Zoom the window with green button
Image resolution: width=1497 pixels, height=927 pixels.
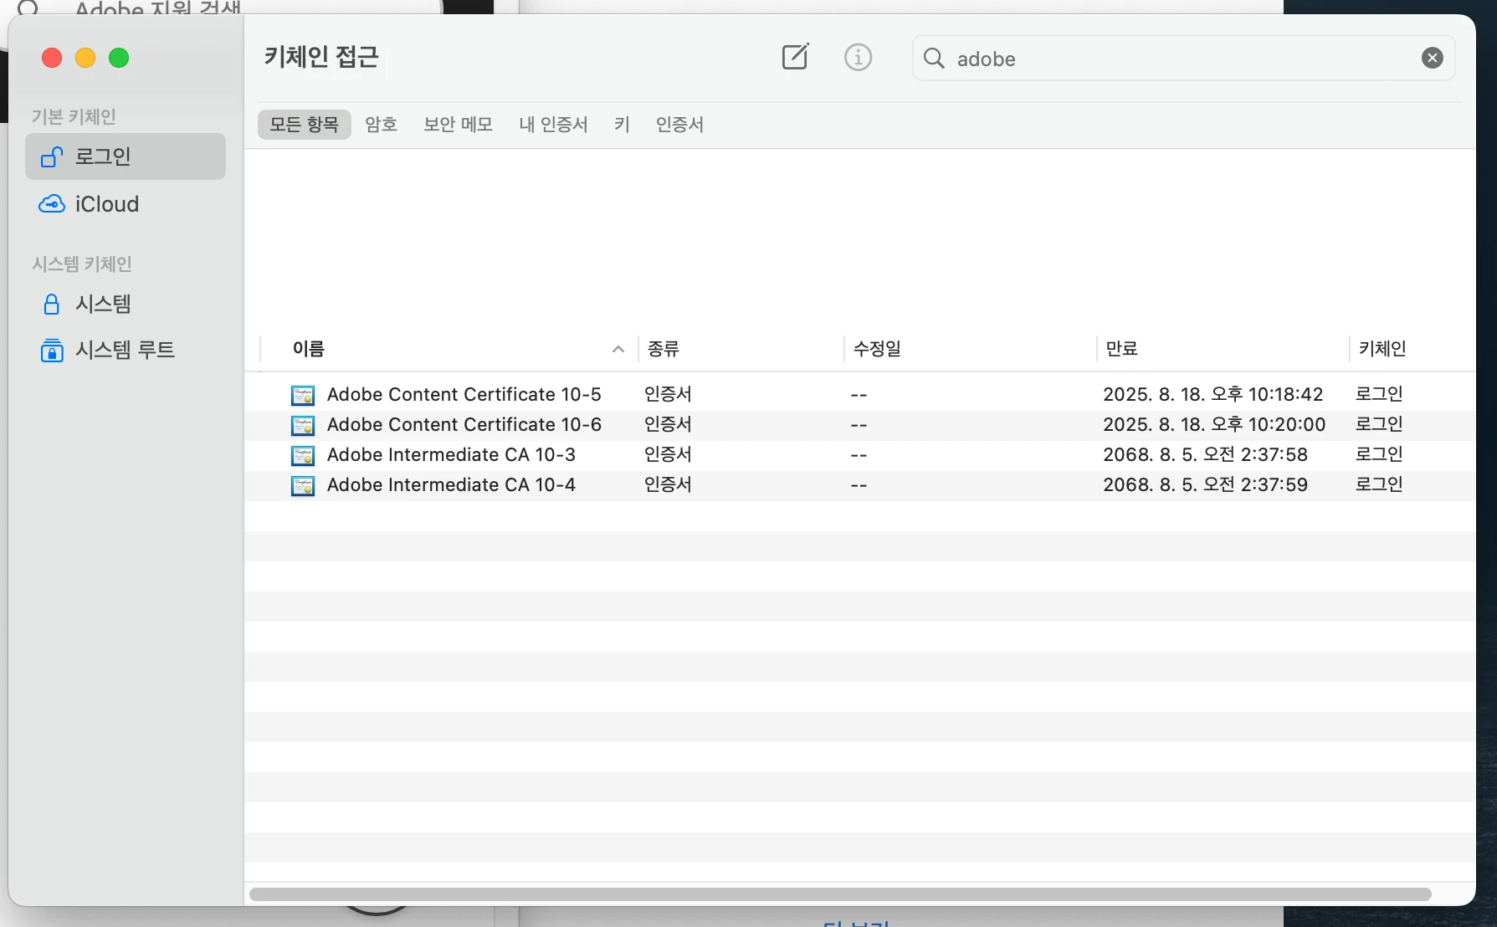[119, 58]
